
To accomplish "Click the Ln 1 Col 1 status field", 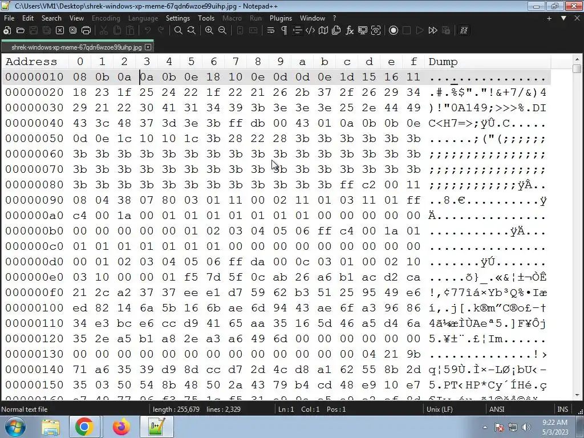I will 312,409.
